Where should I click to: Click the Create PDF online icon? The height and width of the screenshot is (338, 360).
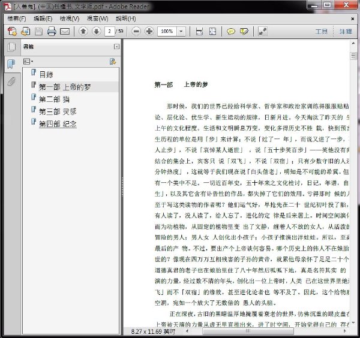[12, 31]
